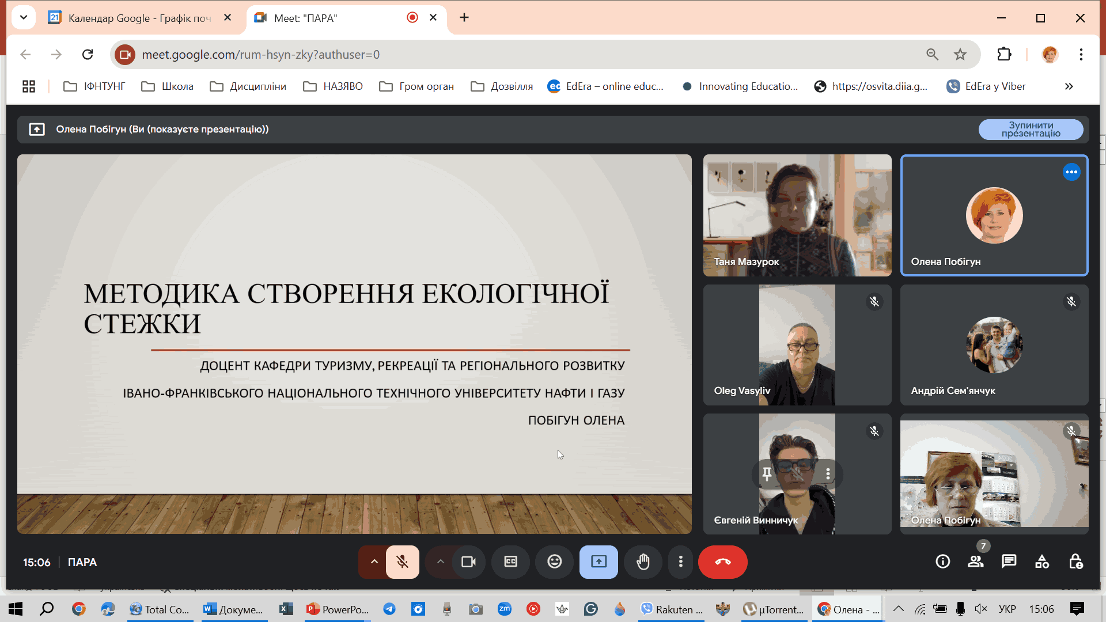Click Таня Мазурок's video thumbnail
The width and height of the screenshot is (1106, 622).
click(x=797, y=215)
